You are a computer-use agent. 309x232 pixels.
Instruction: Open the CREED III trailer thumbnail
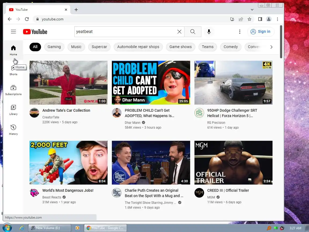(x=233, y=162)
